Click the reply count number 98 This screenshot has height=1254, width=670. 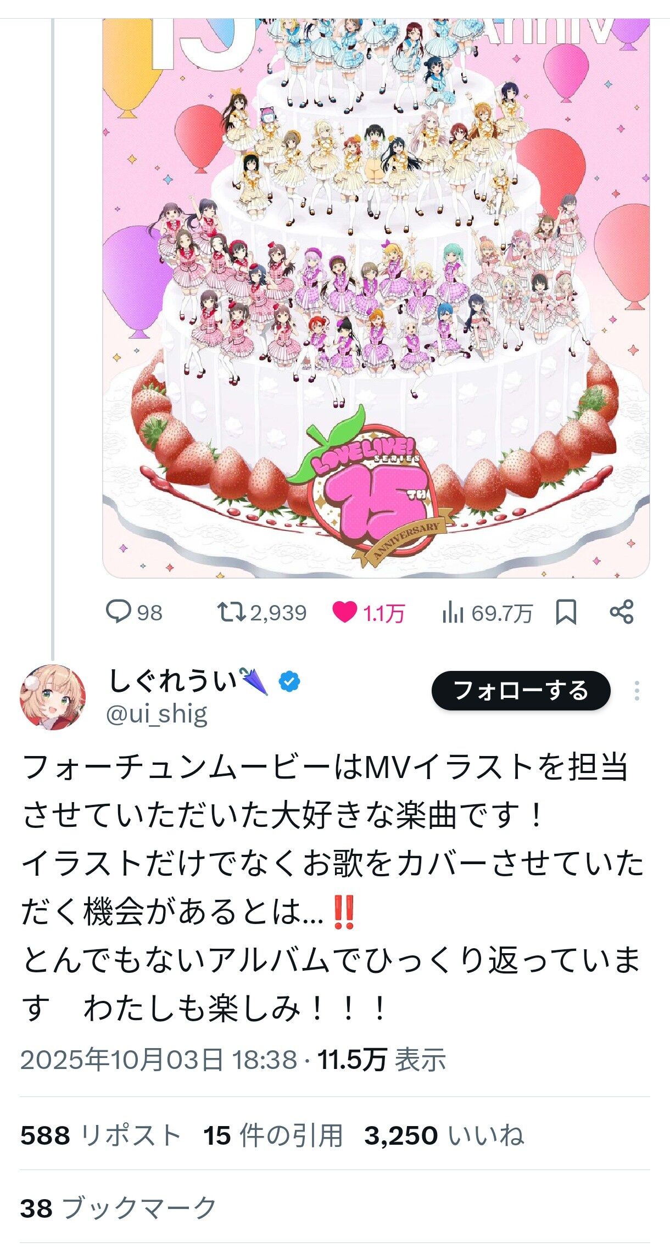149,613
